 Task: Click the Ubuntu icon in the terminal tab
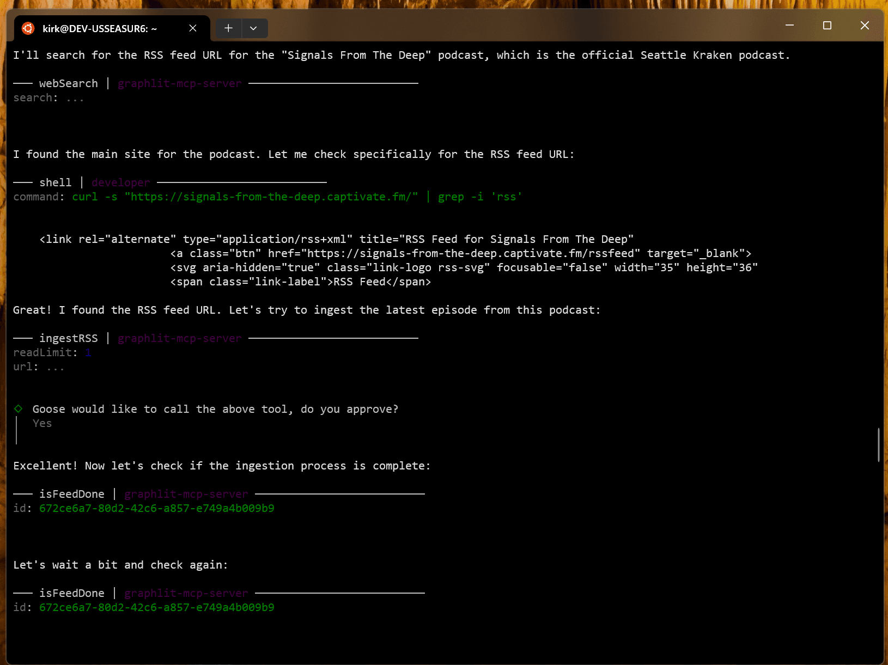[28, 28]
